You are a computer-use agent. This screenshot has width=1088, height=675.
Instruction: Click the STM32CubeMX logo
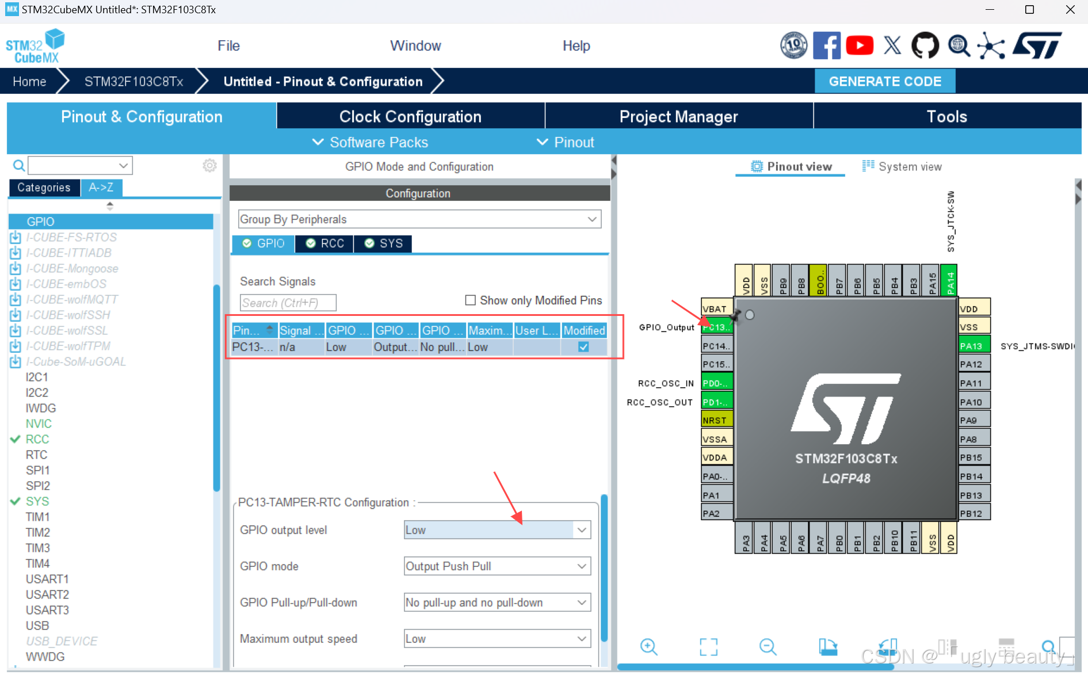click(35, 46)
